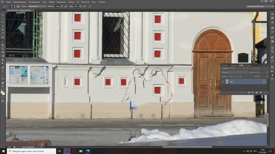Select the Clone Stamp tool
275x154 pixels.
point(3,44)
